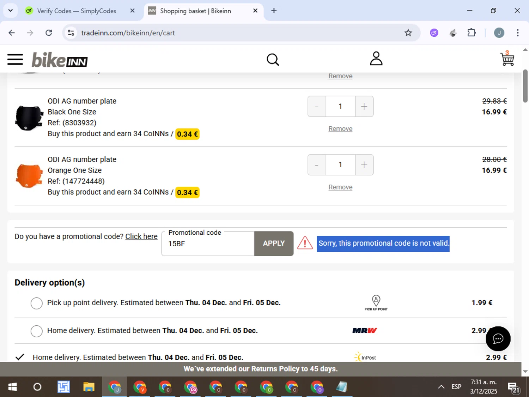
Task: Open the Windows notification center
Action: (x=514, y=388)
